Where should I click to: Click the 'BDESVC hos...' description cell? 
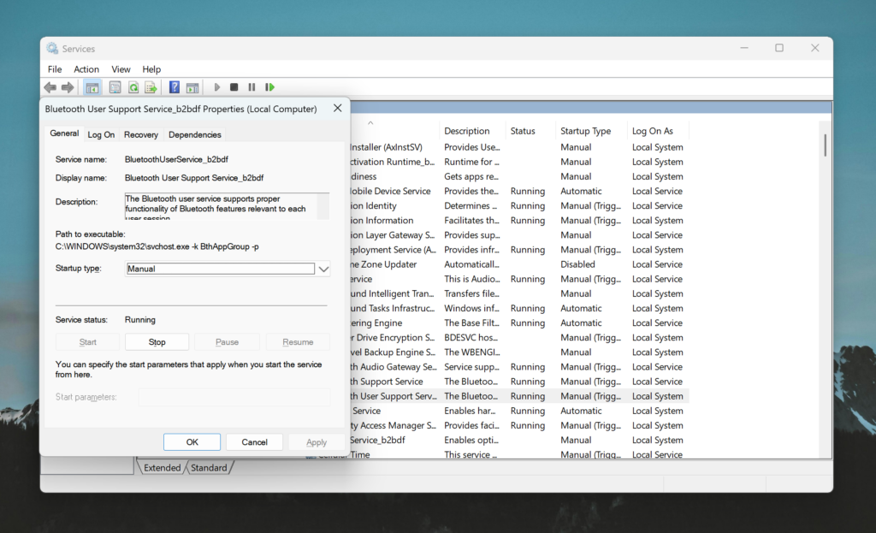coord(471,337)
